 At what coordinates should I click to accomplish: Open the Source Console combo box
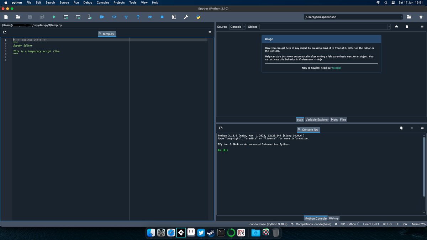(x=238, y=27)
